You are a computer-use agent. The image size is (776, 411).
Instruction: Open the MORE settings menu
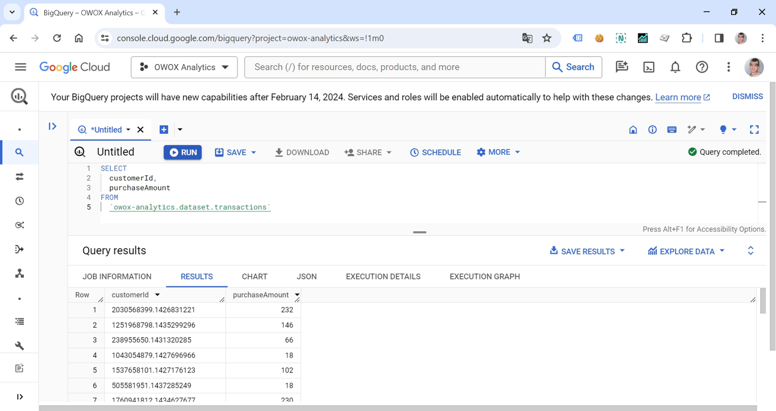point(498,152)
